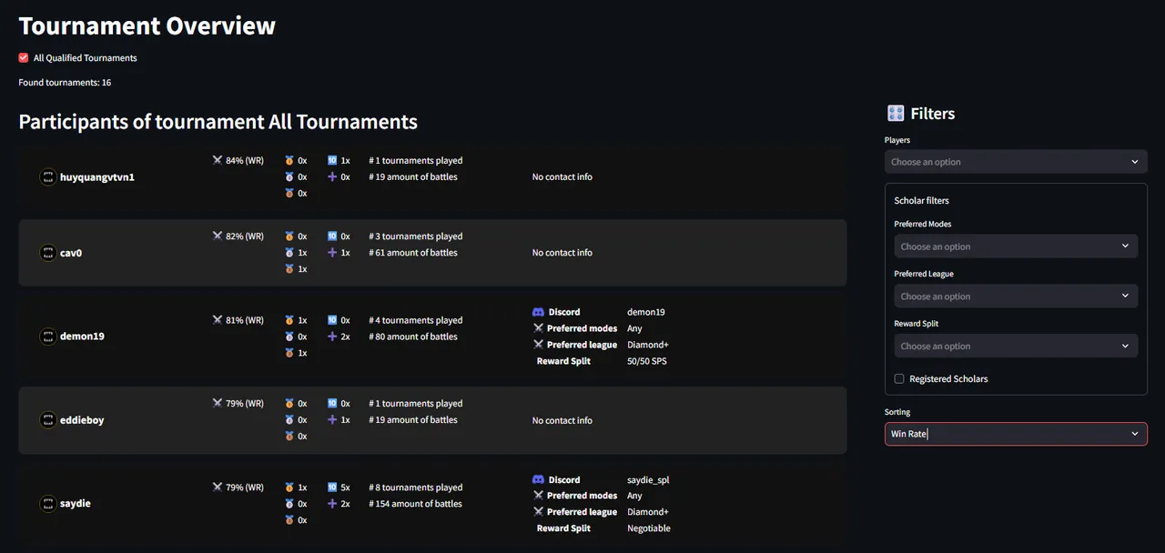The image size is (1165, 553).
Task: Open the Reward Split dropdown
Action: 1016,347
